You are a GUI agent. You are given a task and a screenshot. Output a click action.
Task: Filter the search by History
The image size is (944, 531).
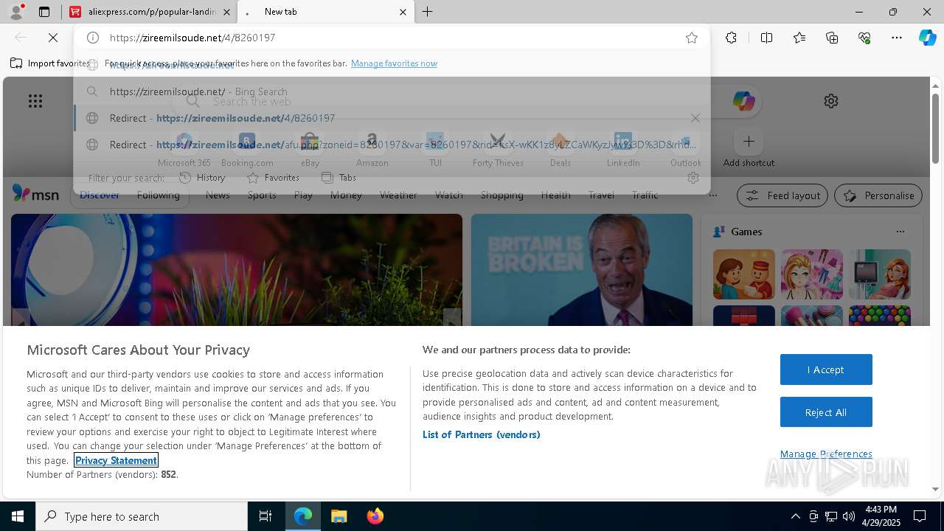point(202,178)
